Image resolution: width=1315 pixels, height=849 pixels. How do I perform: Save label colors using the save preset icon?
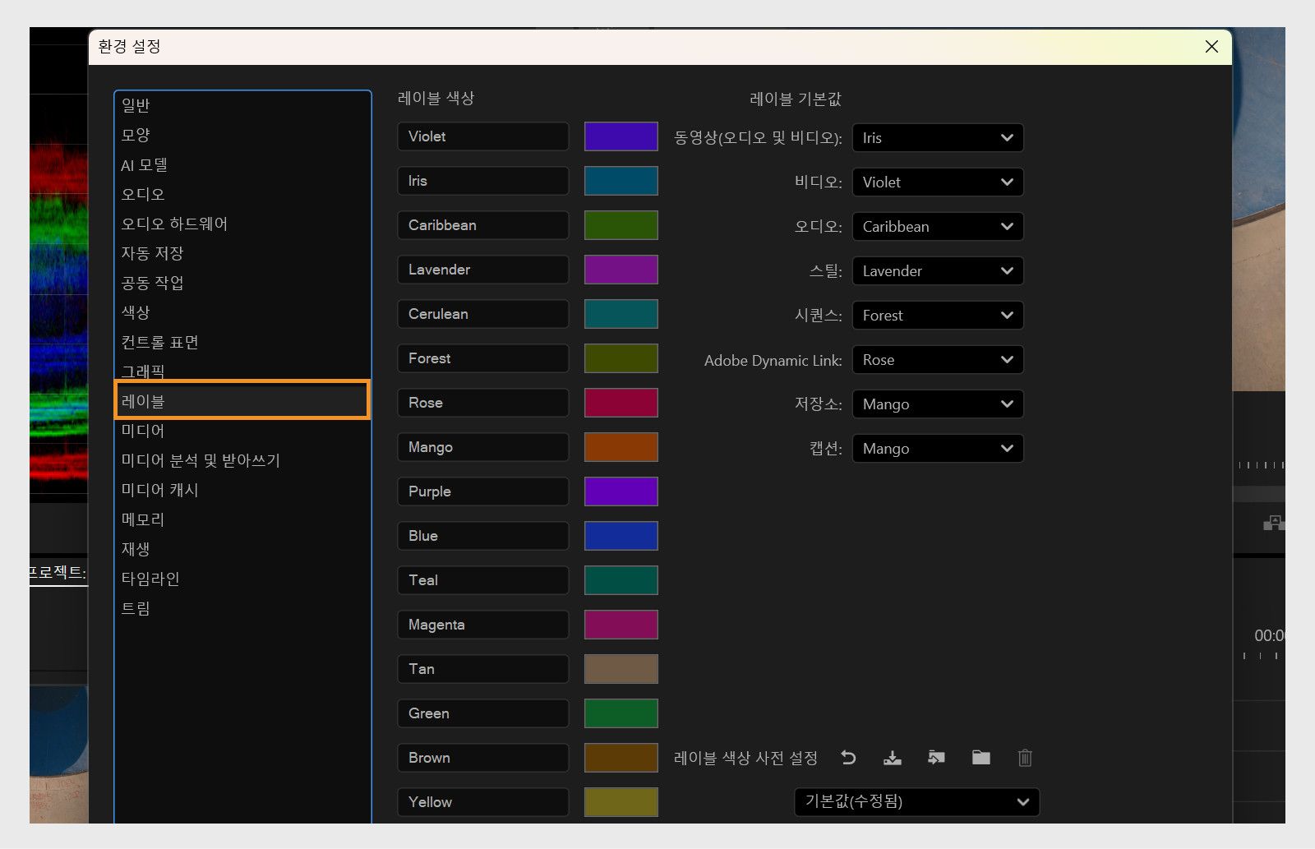pyautogui.click(x=893, y=758)
